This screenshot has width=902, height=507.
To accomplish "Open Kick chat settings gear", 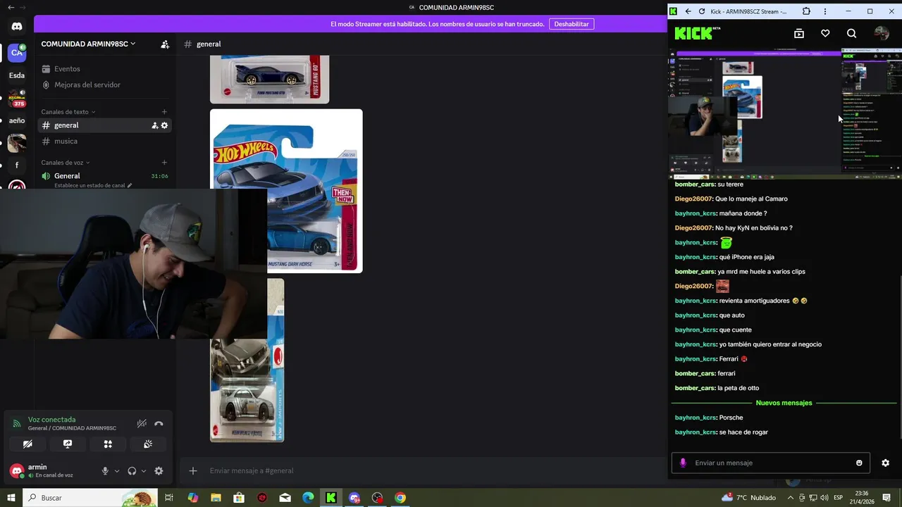I will (x=886, y=463).
